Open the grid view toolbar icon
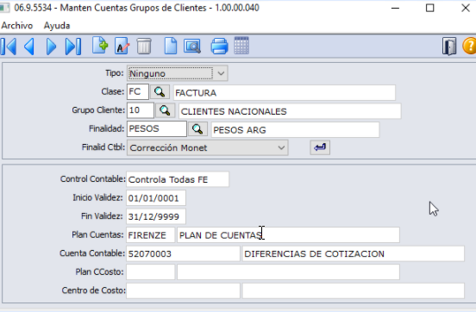Screen dimensions: 476x312 241,46
